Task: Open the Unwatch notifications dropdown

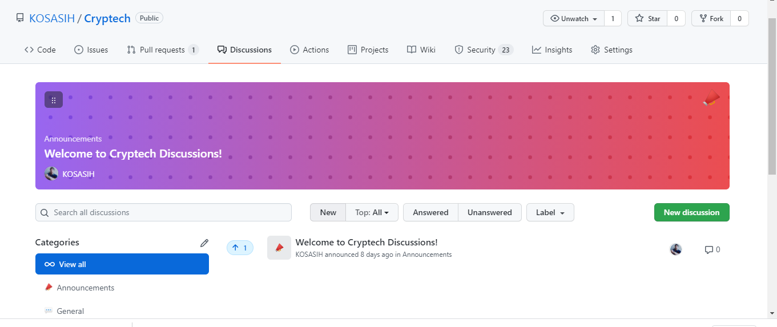Action: [574, 18]
